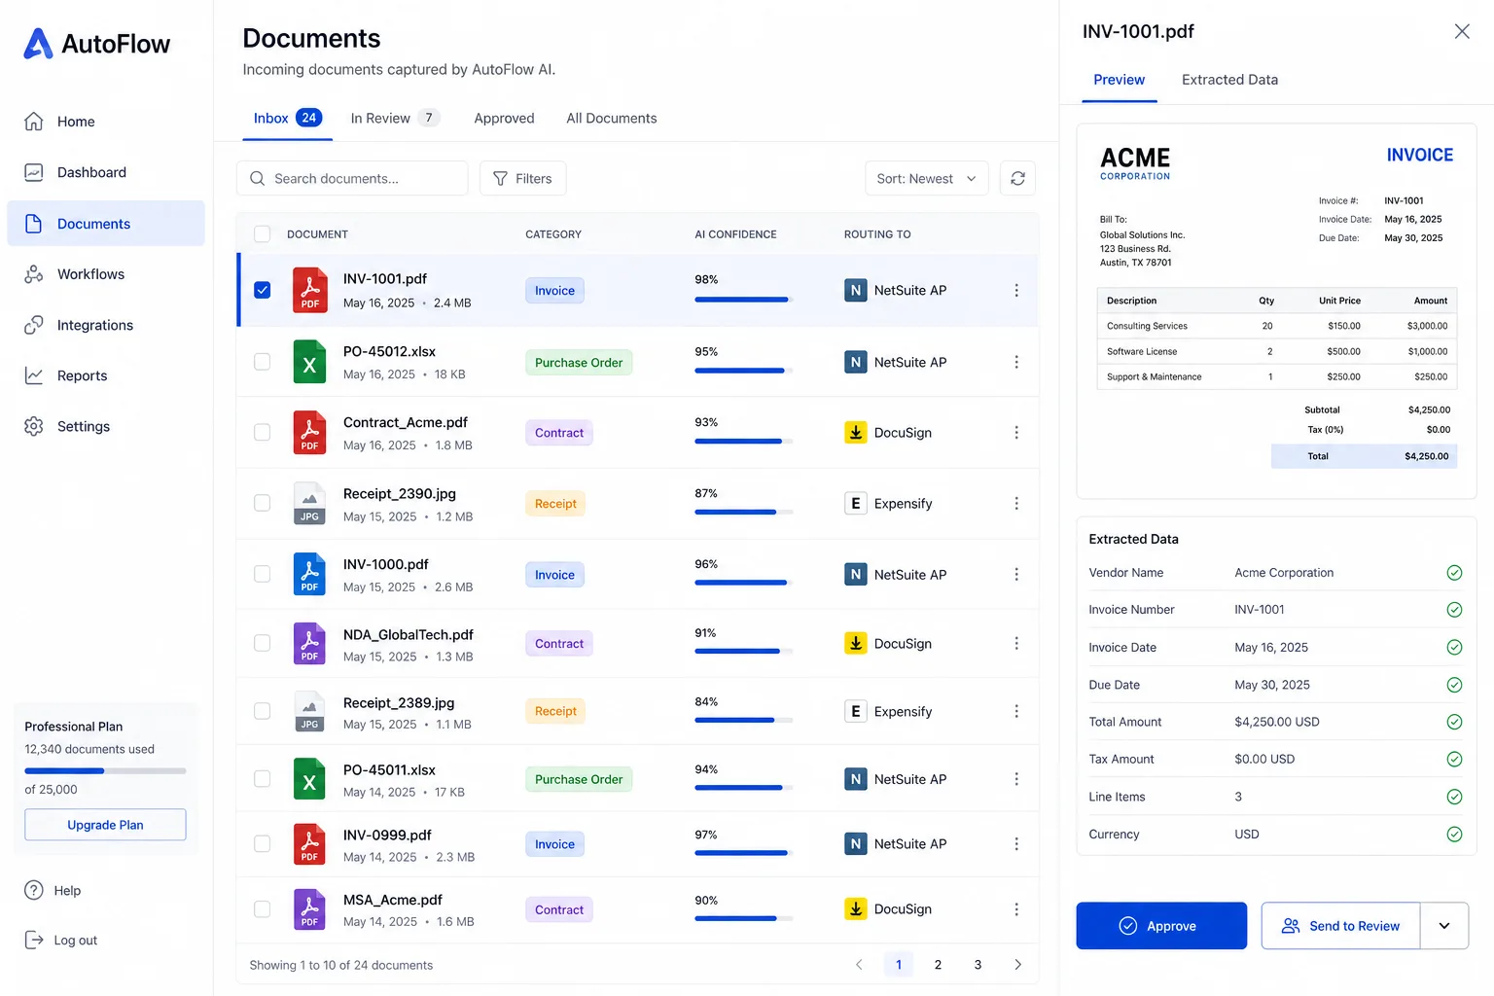Image resolution: width=1494 pixels, height=996 pixels.
Task: Open the Sort: Newest dropdown
Action: coord(926,178)
